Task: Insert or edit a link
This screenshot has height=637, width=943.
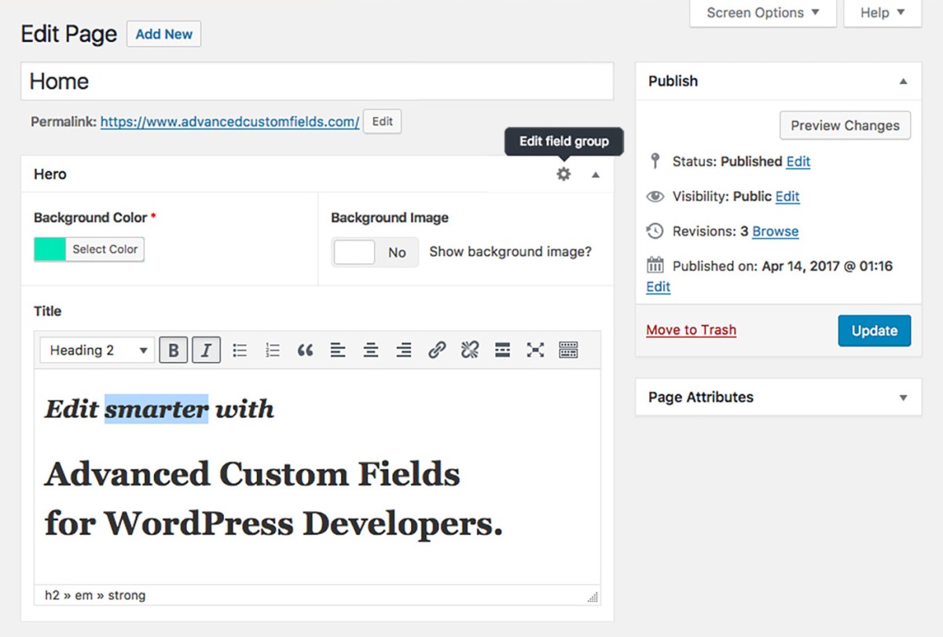Action: click(x=437, y=350)
